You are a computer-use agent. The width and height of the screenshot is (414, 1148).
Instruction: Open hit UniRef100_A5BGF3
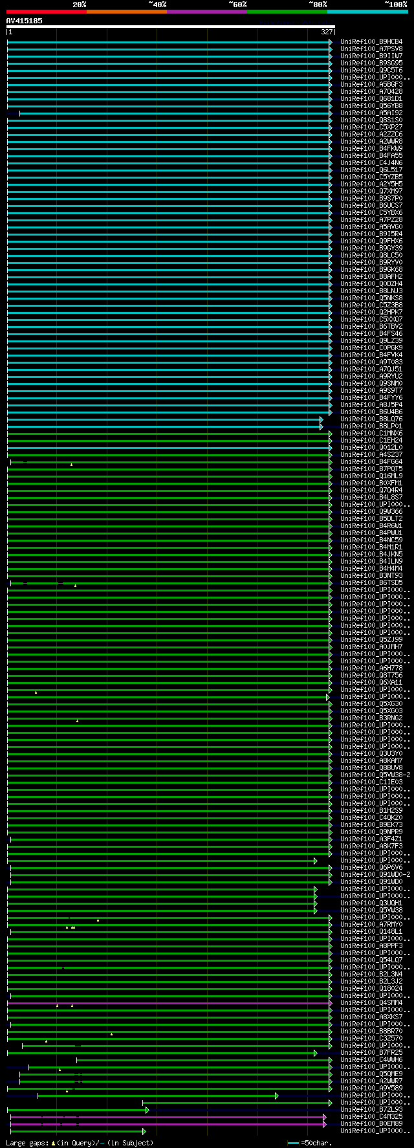pos(371,85)
